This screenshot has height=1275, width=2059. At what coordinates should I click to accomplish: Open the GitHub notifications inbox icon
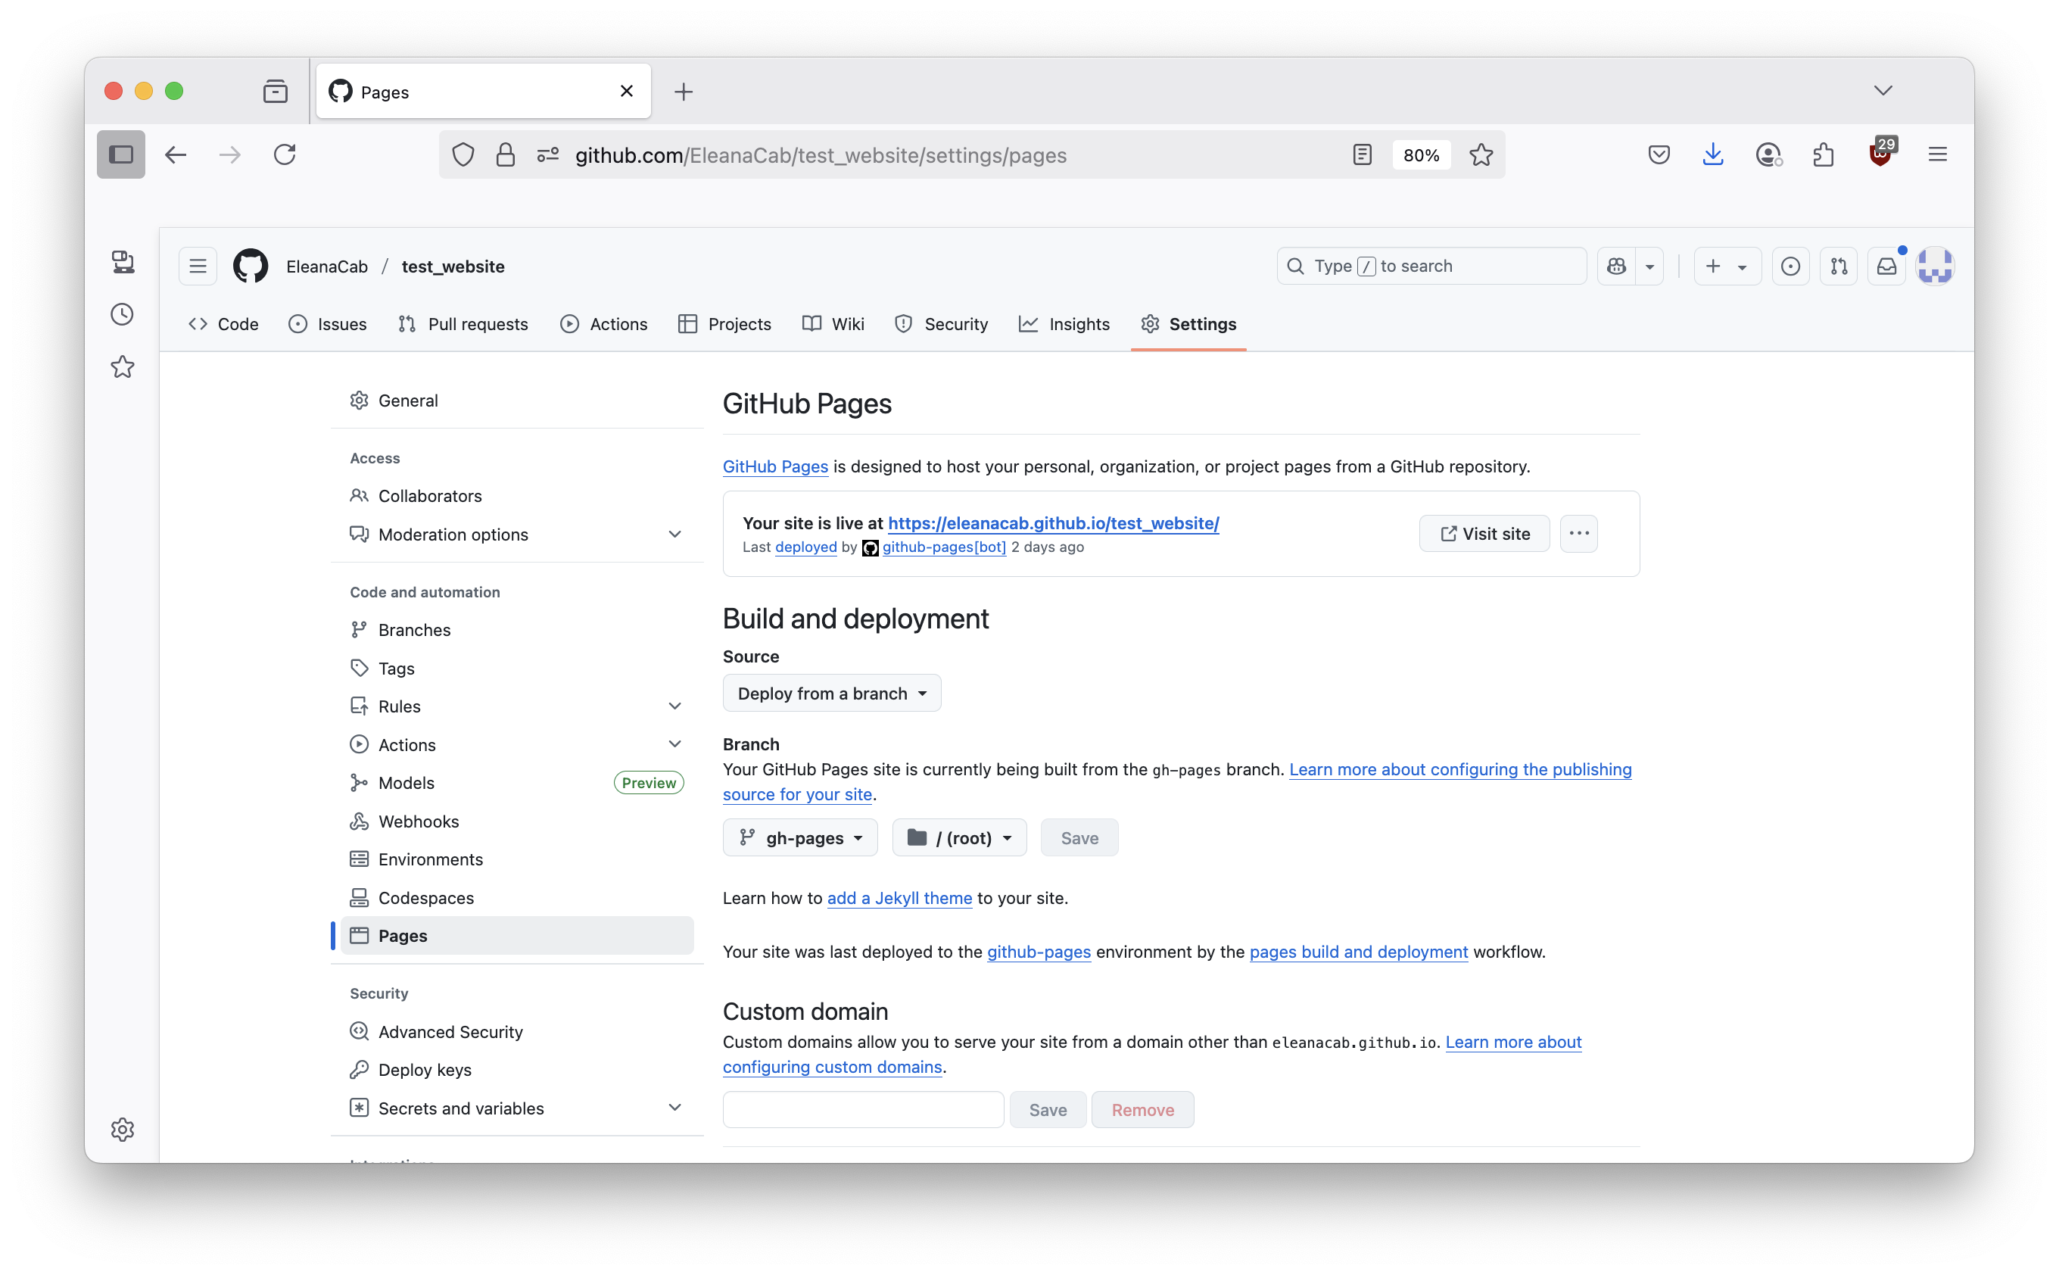(x=1886, y=267)
